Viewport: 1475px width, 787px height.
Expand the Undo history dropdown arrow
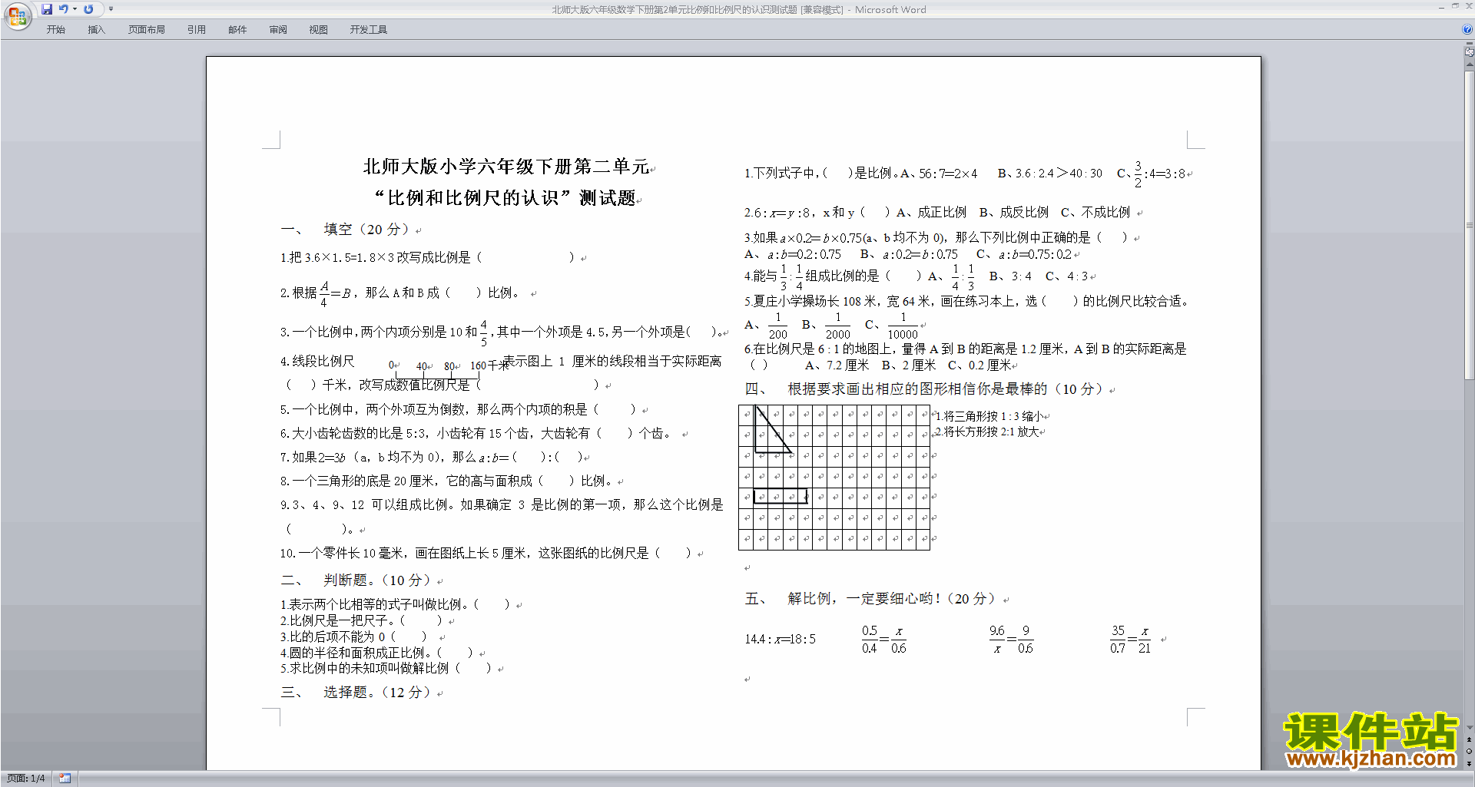[x=75, y=9]
